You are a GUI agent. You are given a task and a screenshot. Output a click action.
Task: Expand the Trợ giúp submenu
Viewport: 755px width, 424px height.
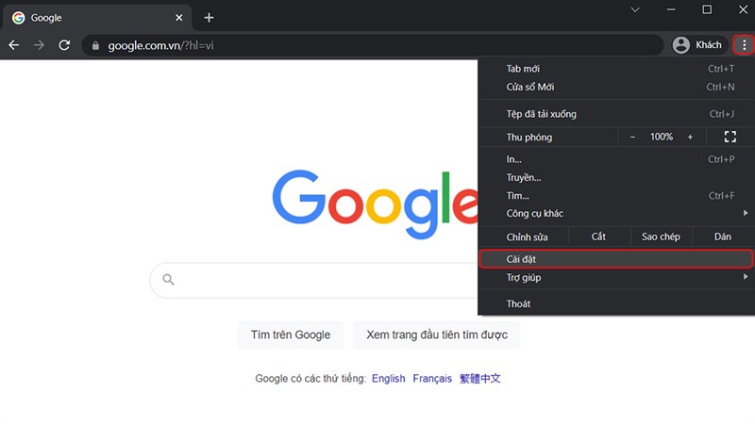tap(616, 277)
